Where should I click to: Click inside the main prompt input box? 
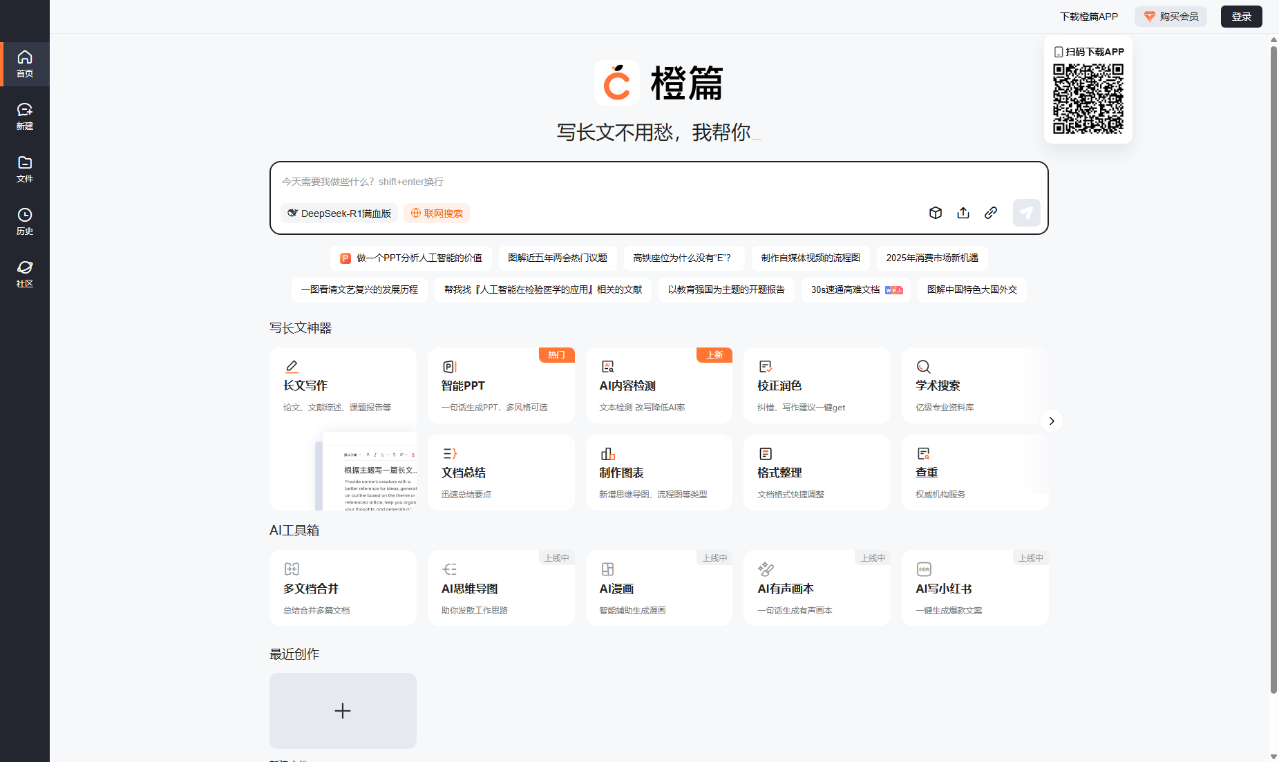tap(656, 182)
